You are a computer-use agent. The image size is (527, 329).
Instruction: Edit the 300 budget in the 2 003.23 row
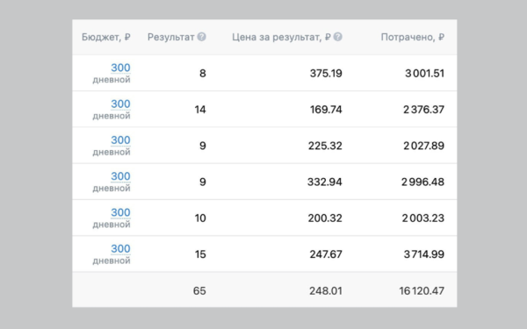(x=120, y=212)
